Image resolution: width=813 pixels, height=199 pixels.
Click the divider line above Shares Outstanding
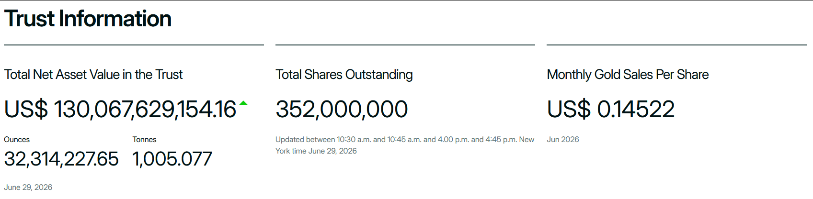pyautogui.click(x=405, y=45)
